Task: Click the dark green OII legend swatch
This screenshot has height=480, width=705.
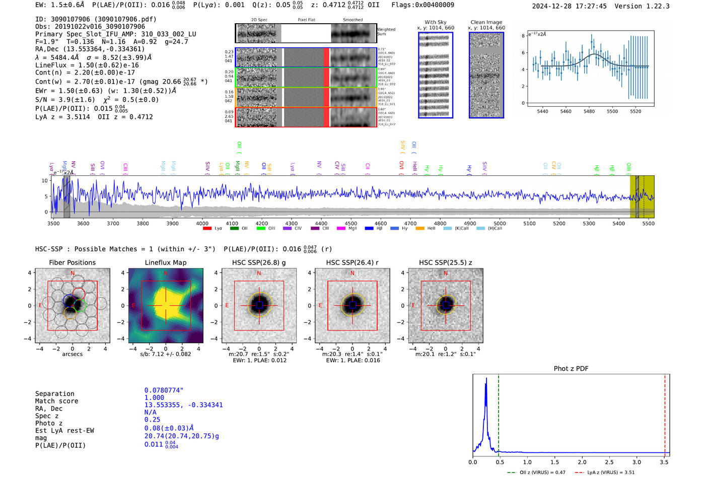Action: pyautogui.click(x=234, y=229)
